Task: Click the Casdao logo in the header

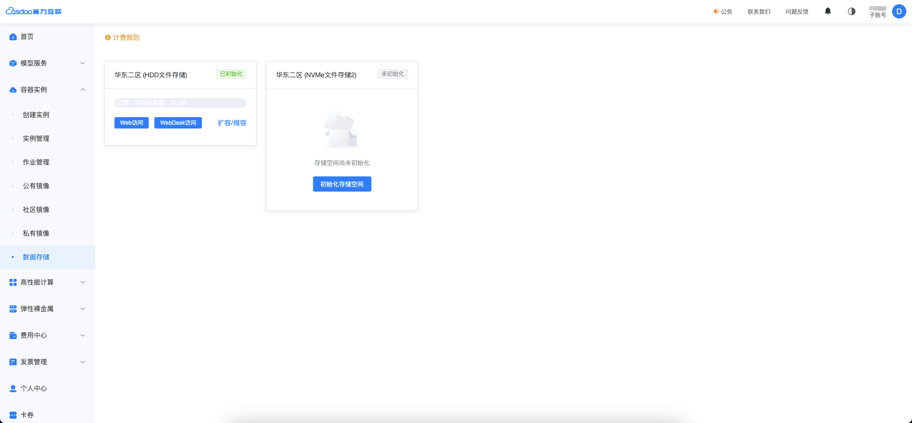Action: tap(34, 11)
